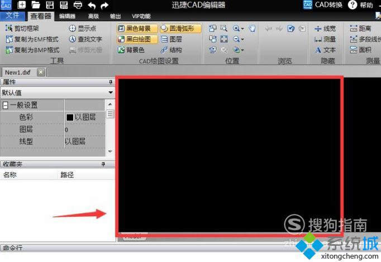The height and width of the screenshot is (262, 381).
Task: Click the 色彩 black color swatch
Action: 70,118
